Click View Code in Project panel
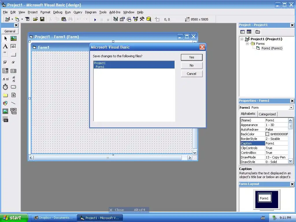This screenshot has height=222, width=296. [243, 32]
